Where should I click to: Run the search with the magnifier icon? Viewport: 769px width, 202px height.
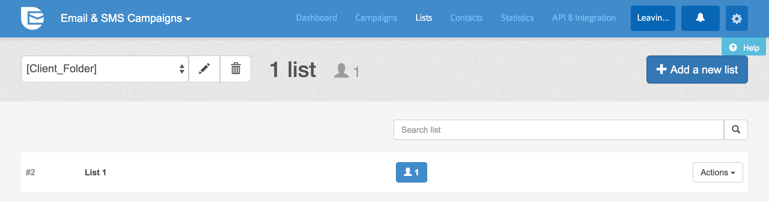pos(736,130)
